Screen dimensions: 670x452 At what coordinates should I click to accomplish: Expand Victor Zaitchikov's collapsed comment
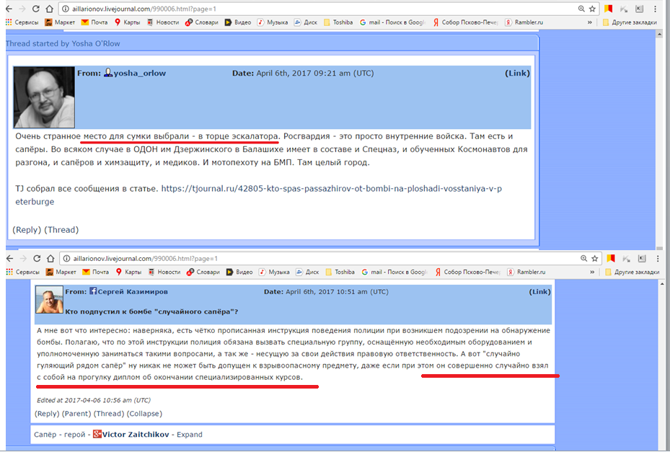point(189,435)
